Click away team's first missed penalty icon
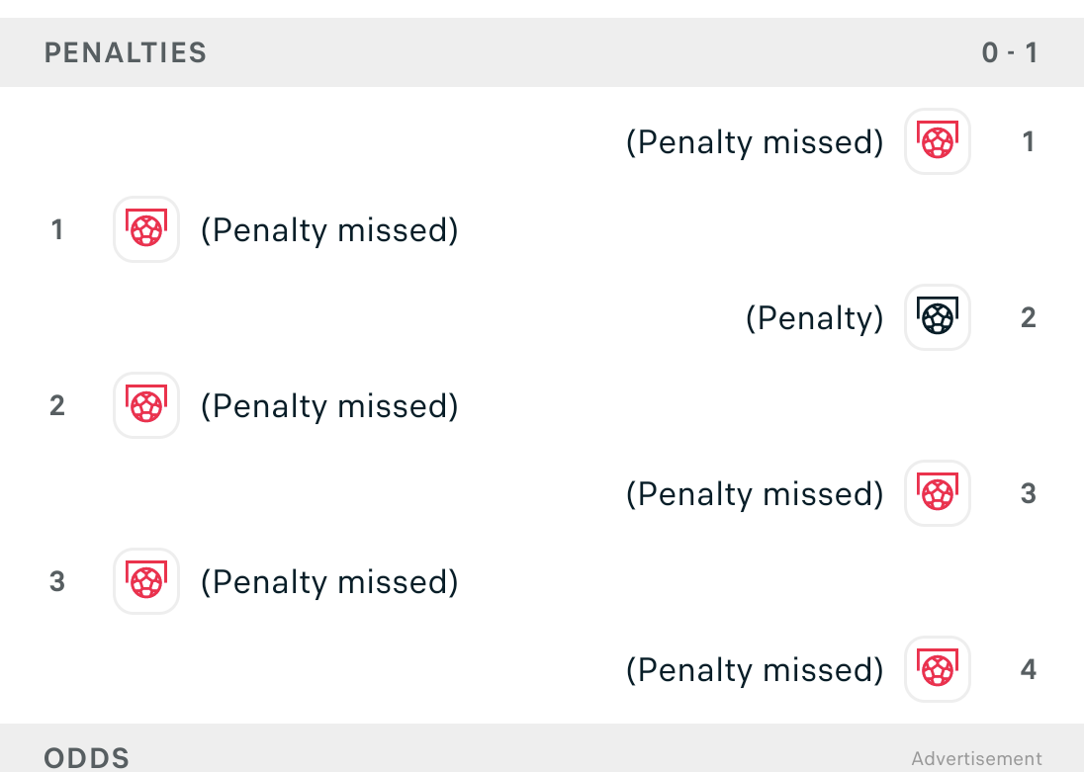Viewport: 1084px width, 772px height. click(x=937, y=141)
